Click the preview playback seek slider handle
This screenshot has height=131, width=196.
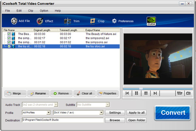click(141, 89)
